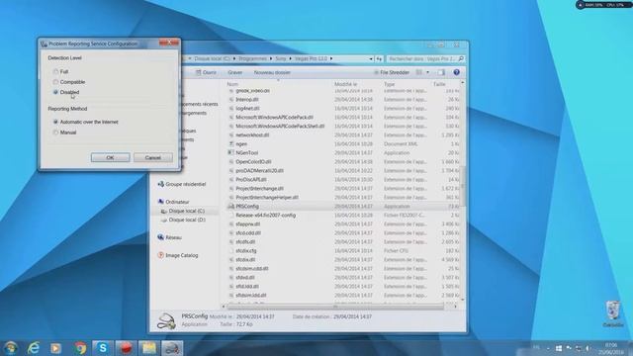Click the horizontal scrollbar of file list
633x356 pixels.
(335, 307)
